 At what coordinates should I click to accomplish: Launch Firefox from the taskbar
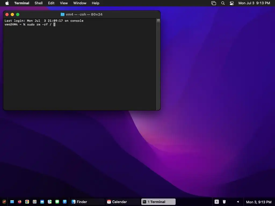(20, 202)
